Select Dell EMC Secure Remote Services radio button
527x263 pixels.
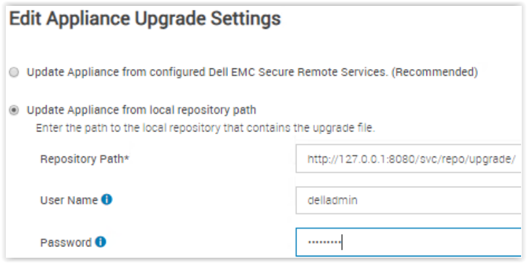pyautogui.click(x=14, y=73)
